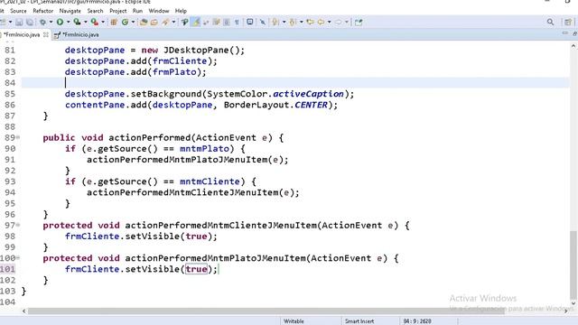Open the Run menu
The image size is (578, 325).
[137, 11]
